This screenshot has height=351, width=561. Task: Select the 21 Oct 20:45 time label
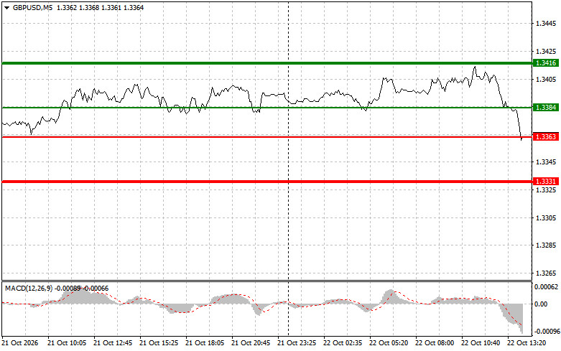click(x=251, y=343)
